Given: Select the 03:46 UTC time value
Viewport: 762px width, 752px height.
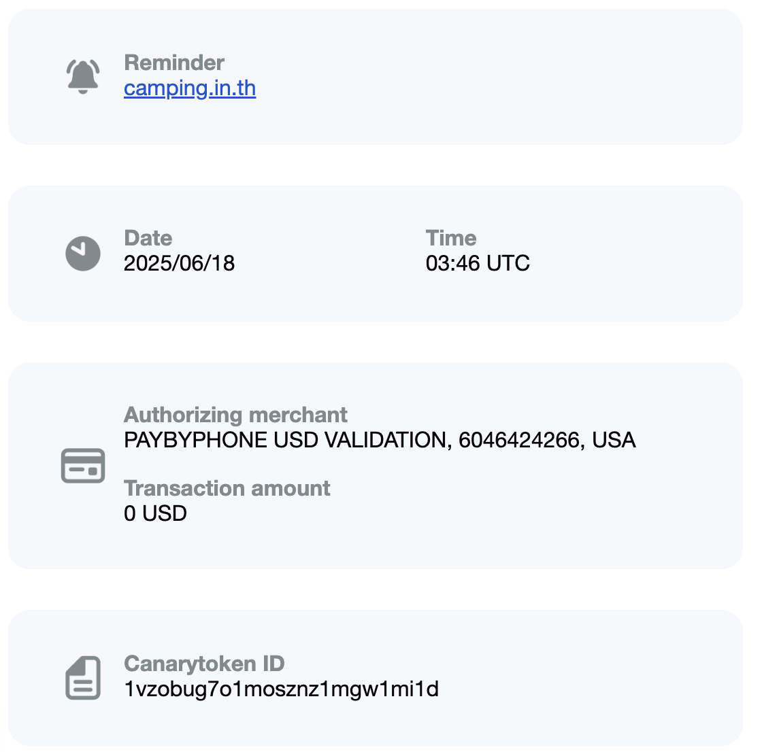Looking at the screenshot, I should [478, 263].
